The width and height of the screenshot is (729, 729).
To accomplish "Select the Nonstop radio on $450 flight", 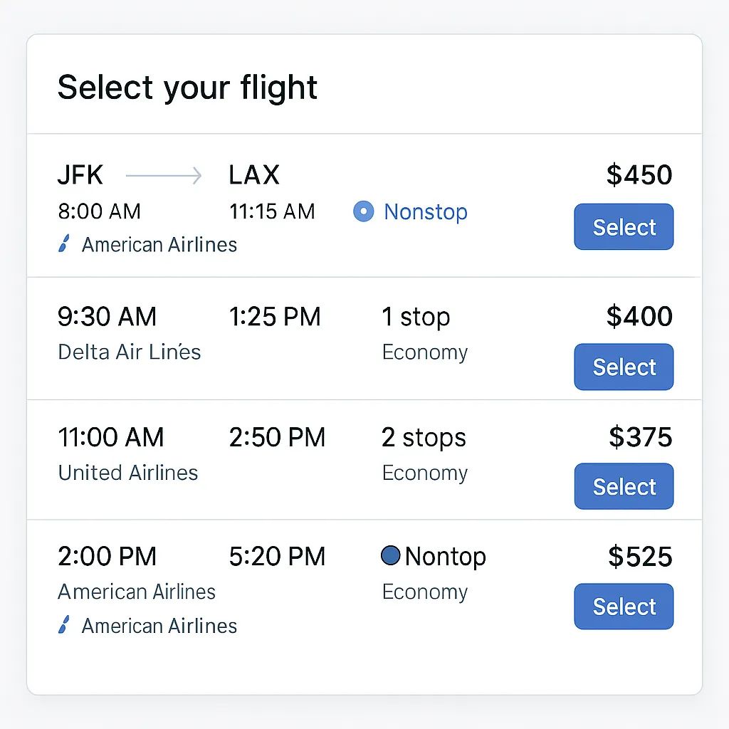I will 363,211.
